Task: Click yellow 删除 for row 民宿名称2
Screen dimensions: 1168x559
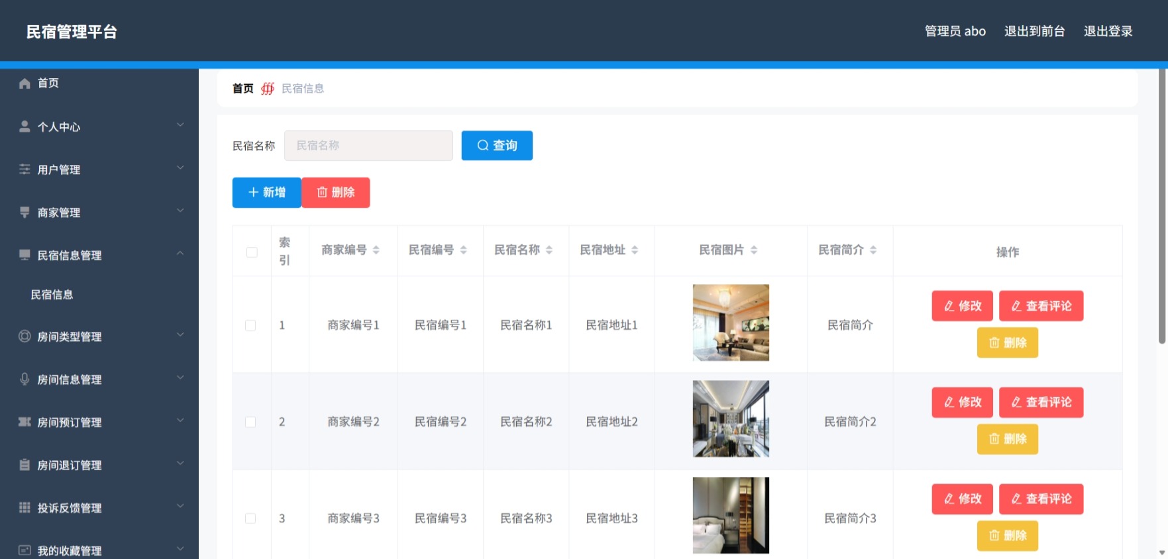Action: point(1007,439)
